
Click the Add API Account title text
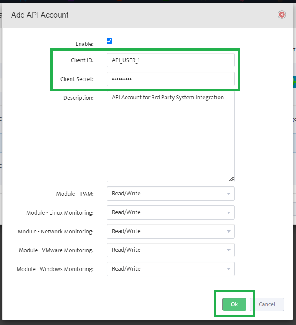(40, 15)
